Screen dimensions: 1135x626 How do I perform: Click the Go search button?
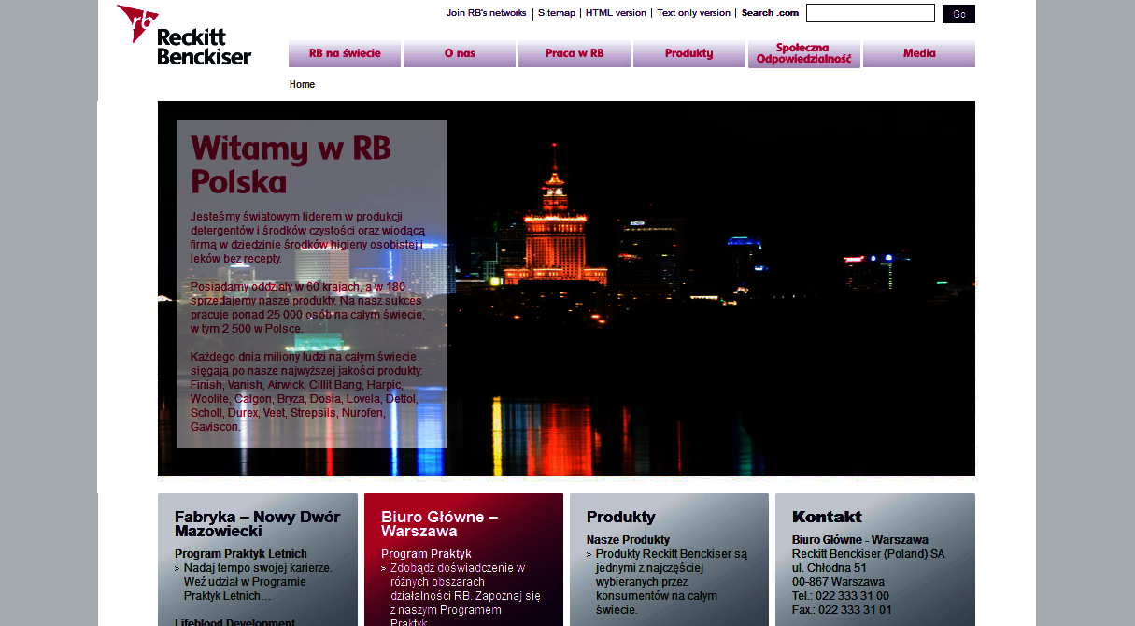coord(958,14)
